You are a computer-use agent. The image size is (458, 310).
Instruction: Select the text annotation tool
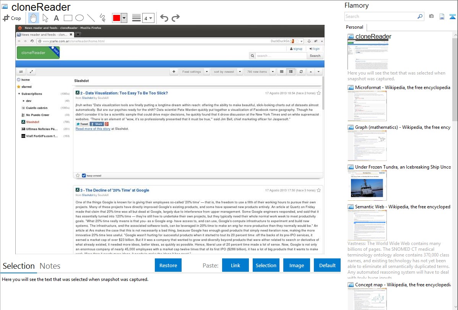(x=56, y=18)
